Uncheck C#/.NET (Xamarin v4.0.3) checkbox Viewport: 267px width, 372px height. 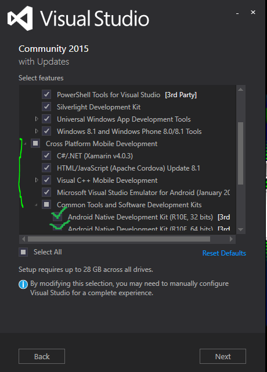pos(46,155)
